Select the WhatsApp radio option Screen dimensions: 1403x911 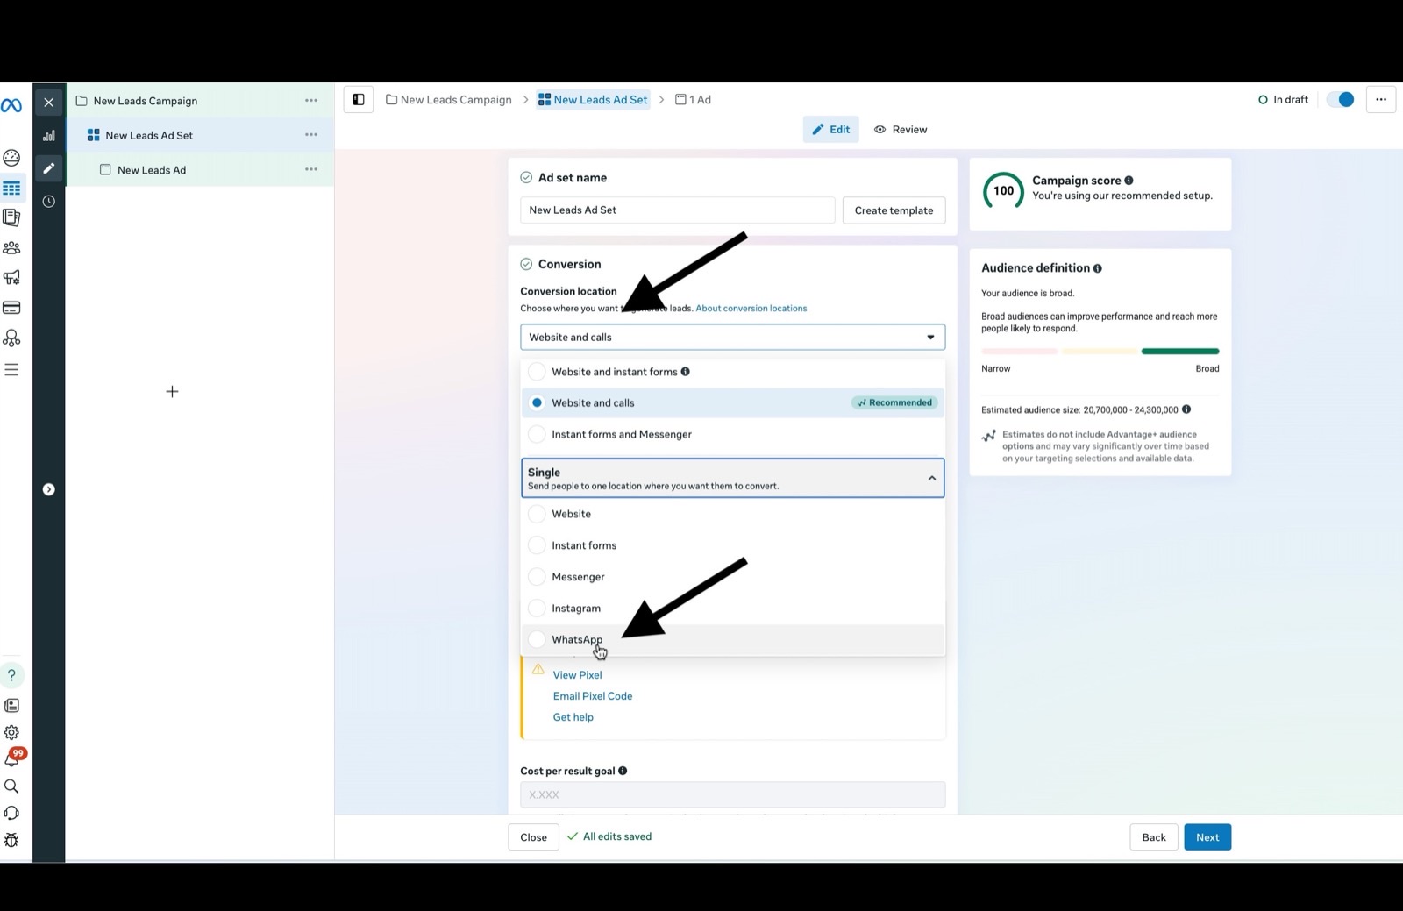pyautogui.click(x=537, y=640)
